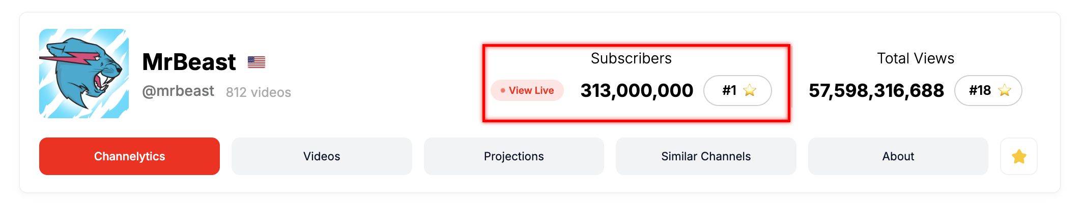Open the #1 subscribers rank badge
This screenshot has height=207, width=1083.
737,90
